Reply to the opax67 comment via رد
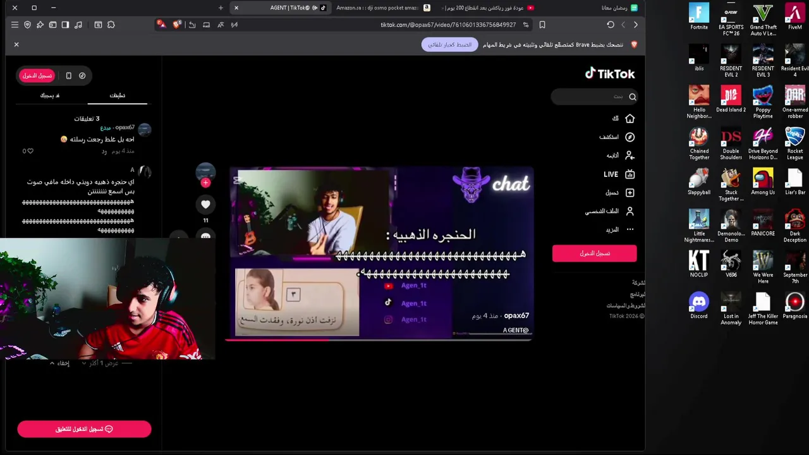Viewport: 809px width, 455px height. coord(104,152)
